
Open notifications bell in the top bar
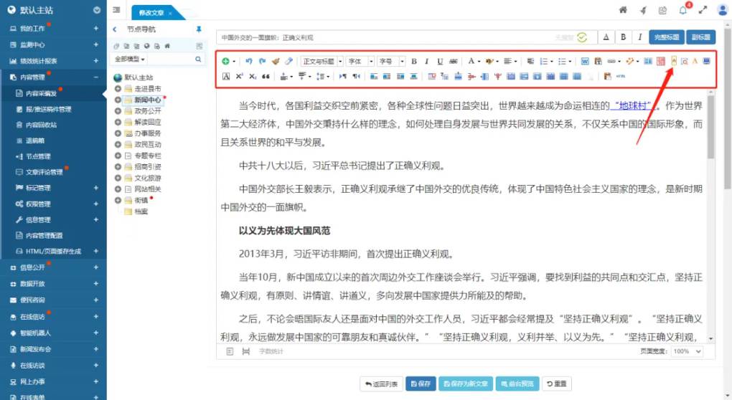682,10
